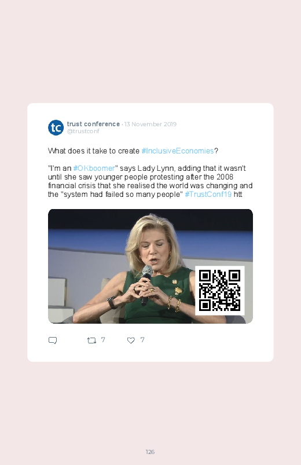Click the page number 126

(x=150, y=452)
